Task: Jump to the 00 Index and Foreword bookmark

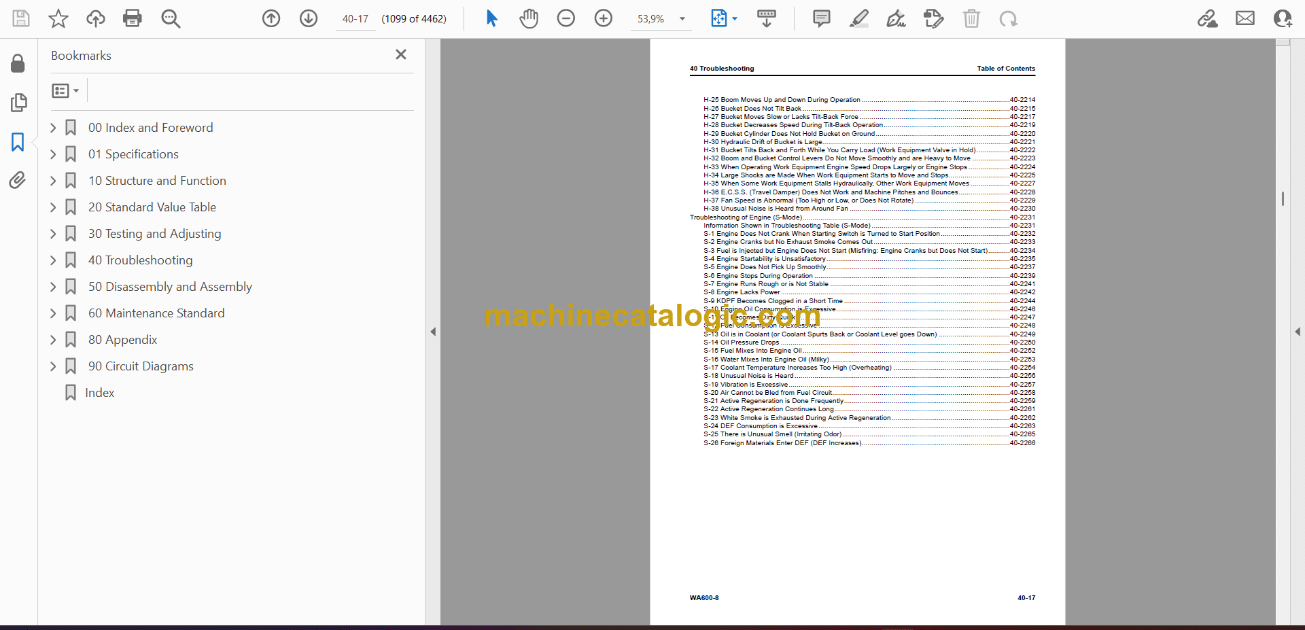Action: pyautogui.click(x=150, y=128)
